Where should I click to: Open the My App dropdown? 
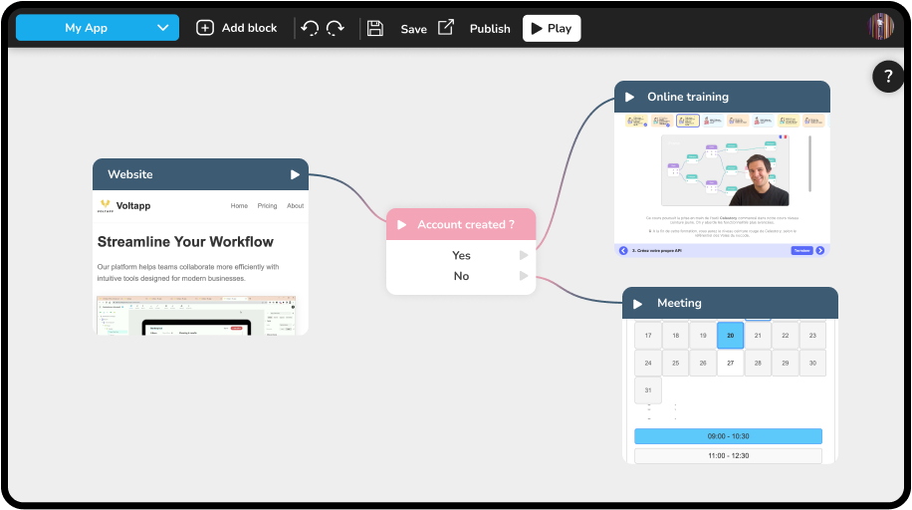[98, 28]
